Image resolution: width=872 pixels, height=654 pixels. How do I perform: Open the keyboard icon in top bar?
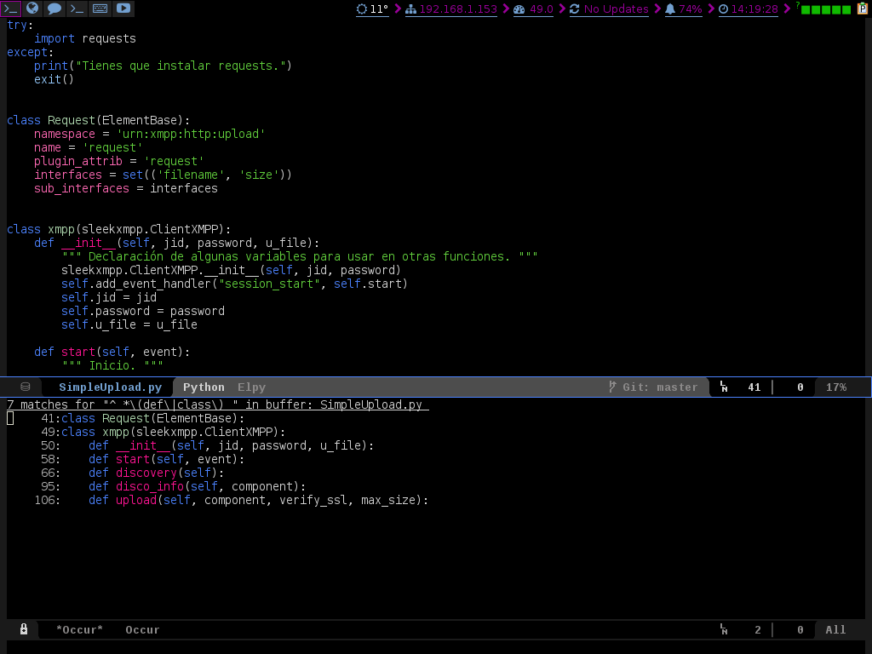pyautogui.click(x=100, y=9)
